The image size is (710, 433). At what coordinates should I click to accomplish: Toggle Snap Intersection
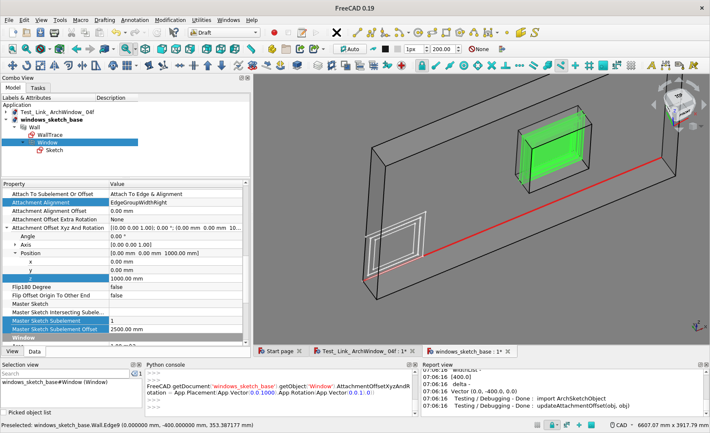point(492,65)
